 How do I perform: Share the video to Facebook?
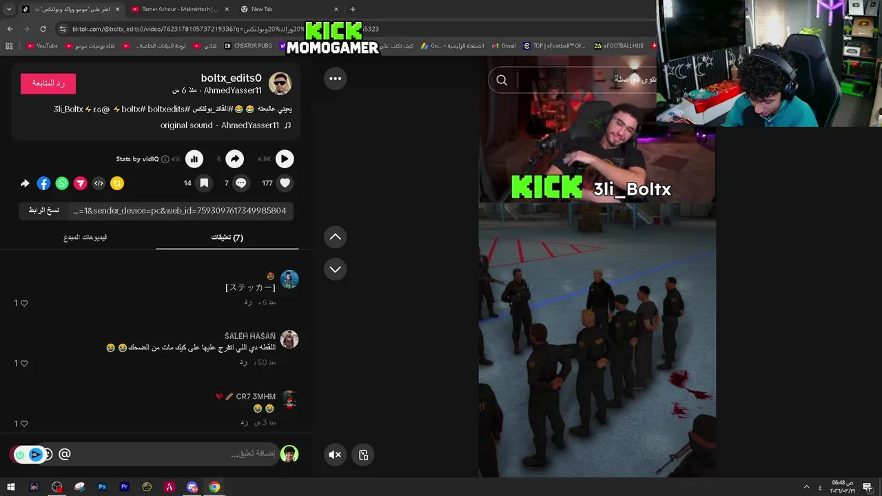[x=43, y=183]
